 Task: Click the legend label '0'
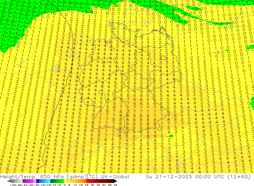click(65, 185)
